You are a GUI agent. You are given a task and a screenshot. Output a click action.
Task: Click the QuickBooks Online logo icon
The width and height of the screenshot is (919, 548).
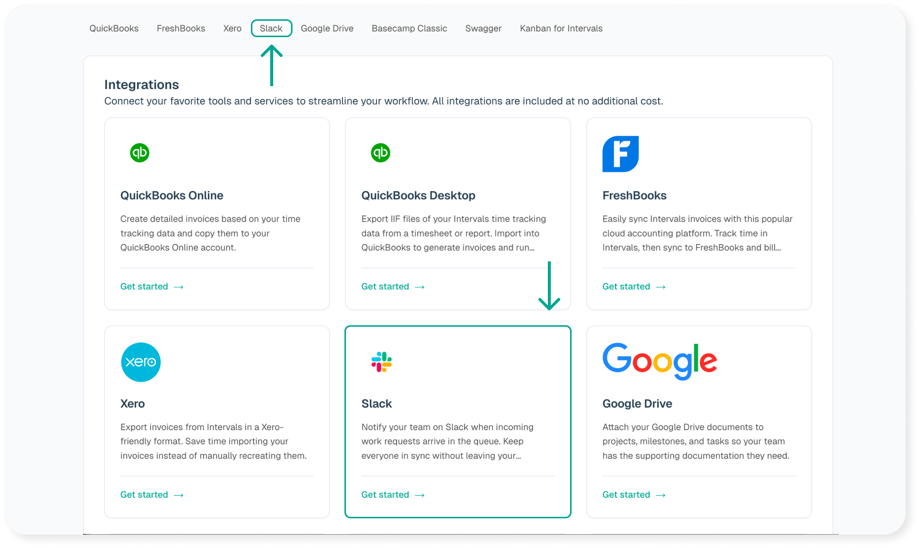point(140,153)
